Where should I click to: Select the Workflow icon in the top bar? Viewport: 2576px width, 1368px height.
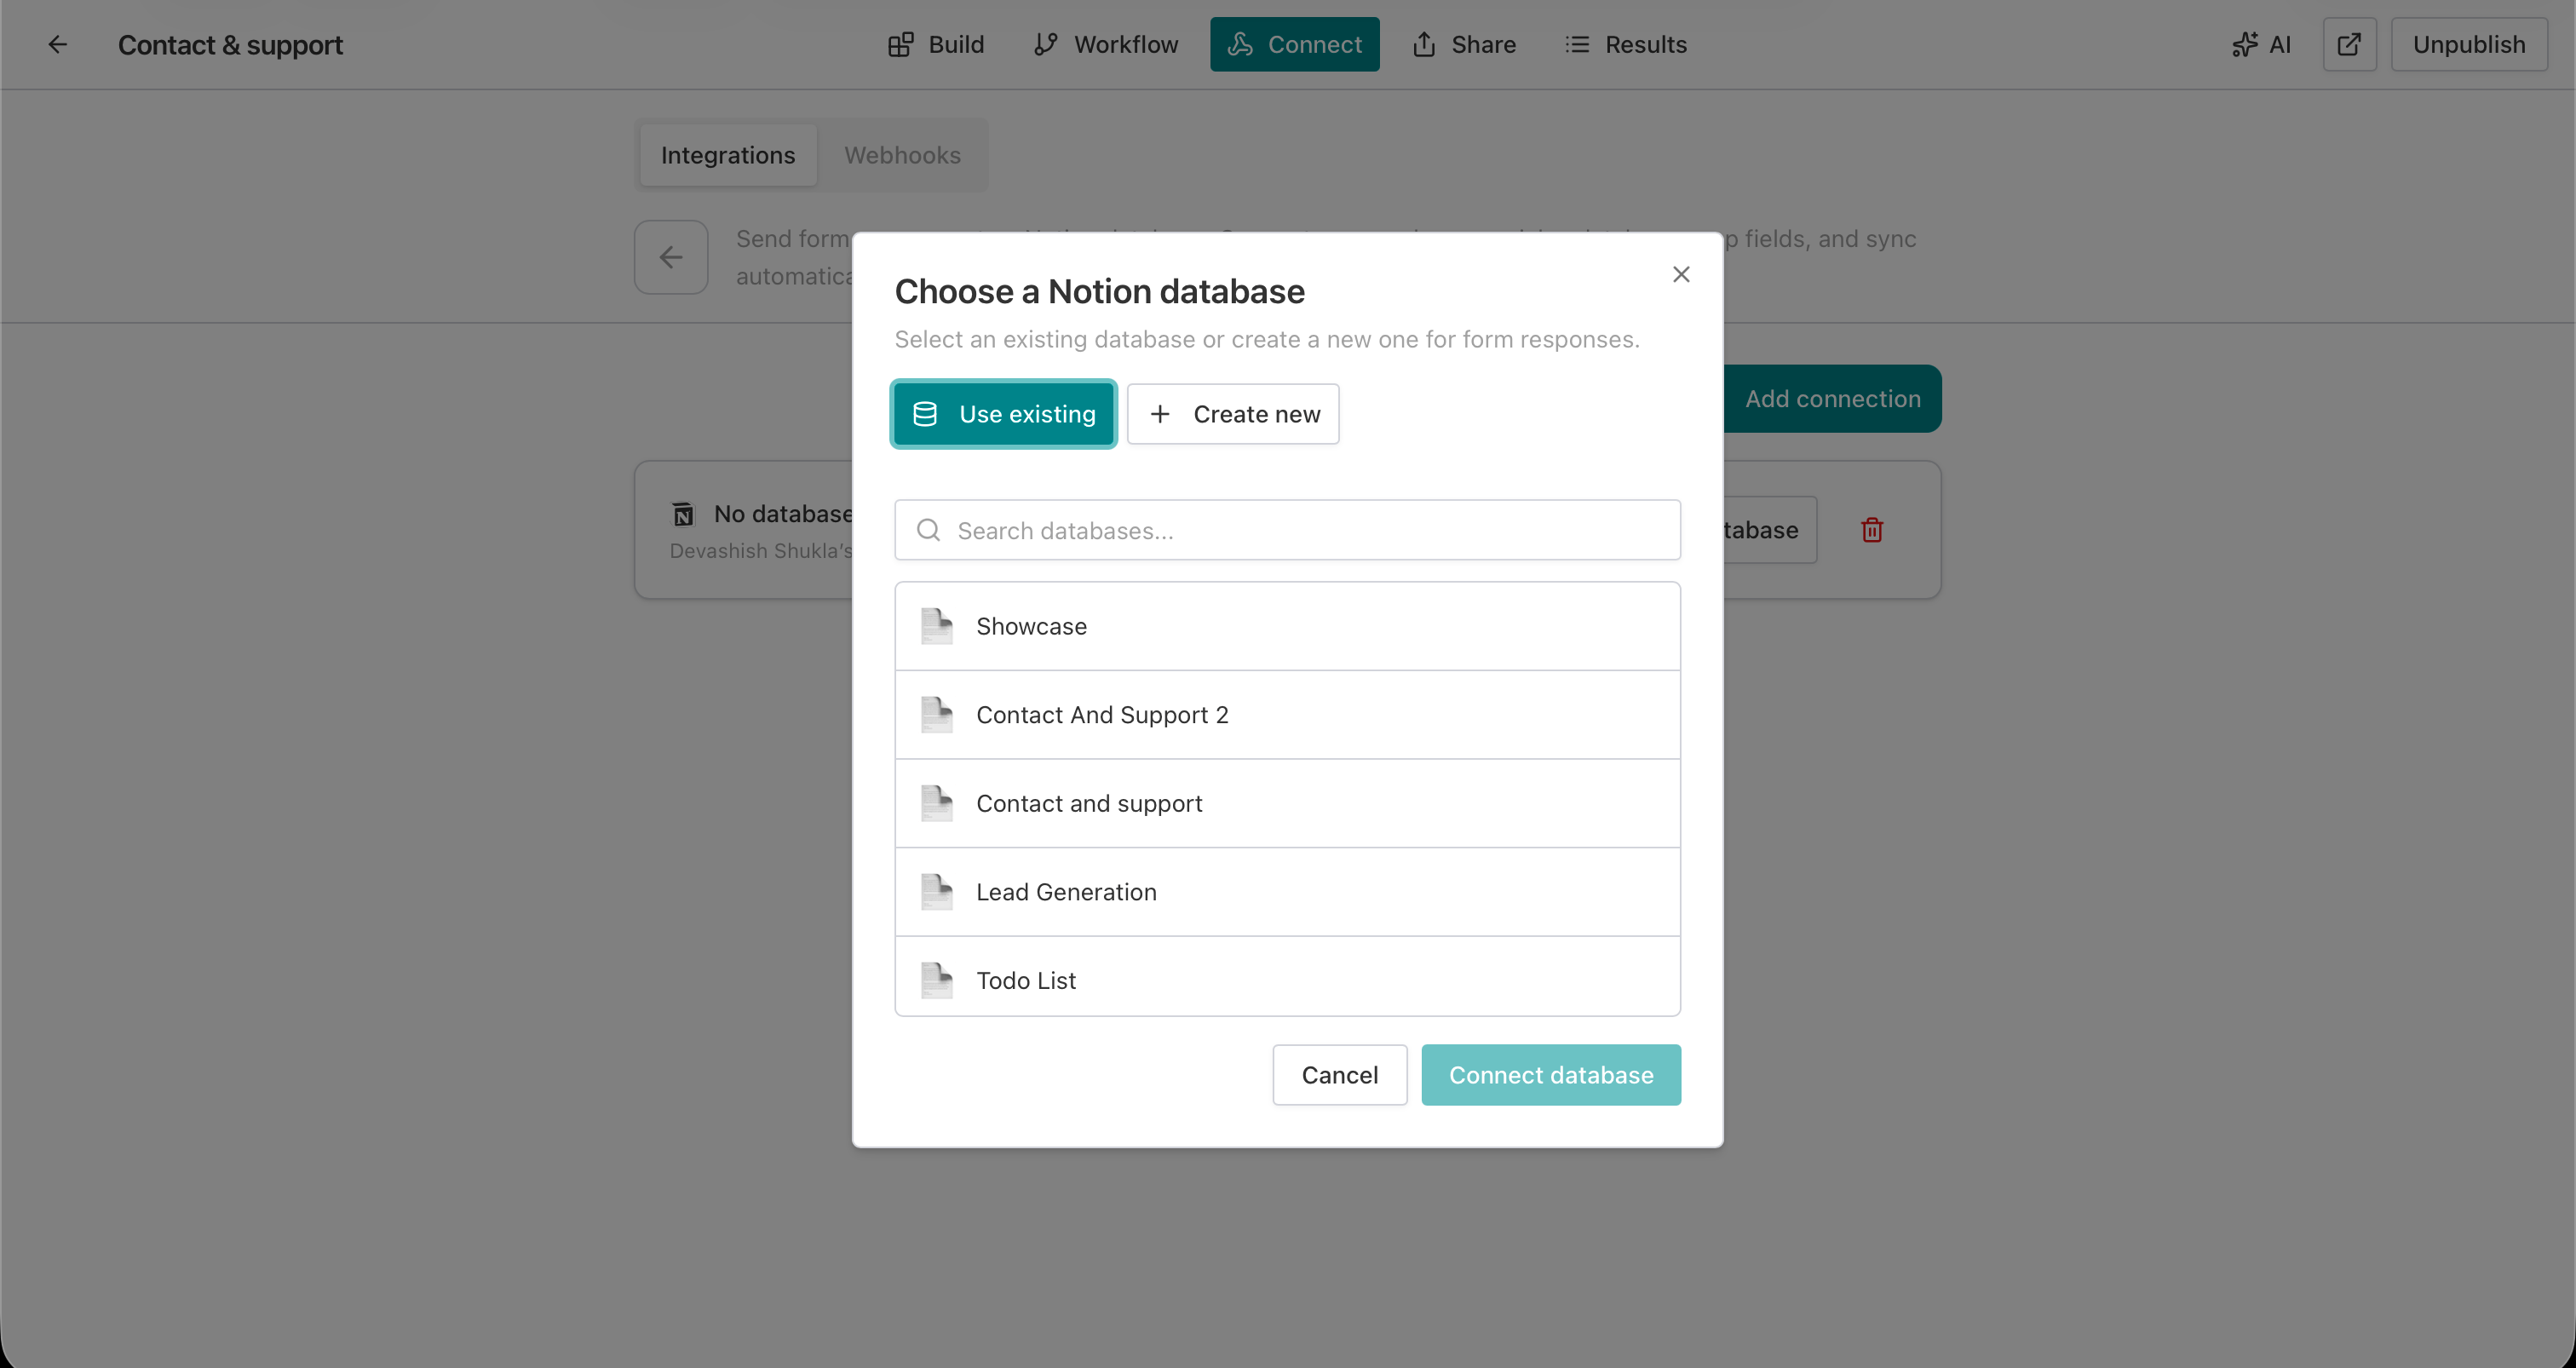pos(1045,44)
